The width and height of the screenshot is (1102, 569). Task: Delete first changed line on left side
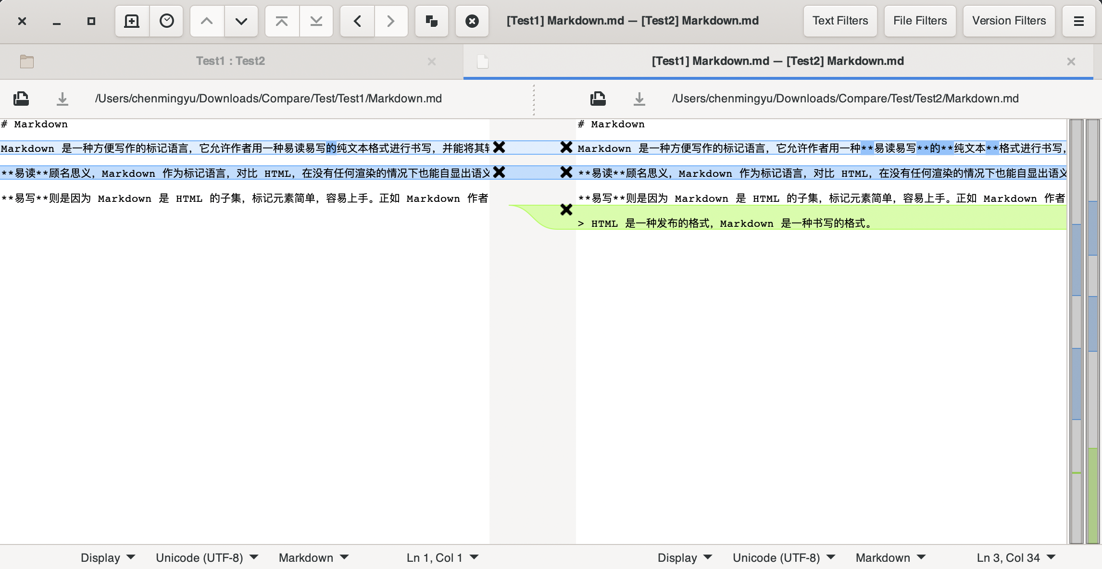pos(500,147)
